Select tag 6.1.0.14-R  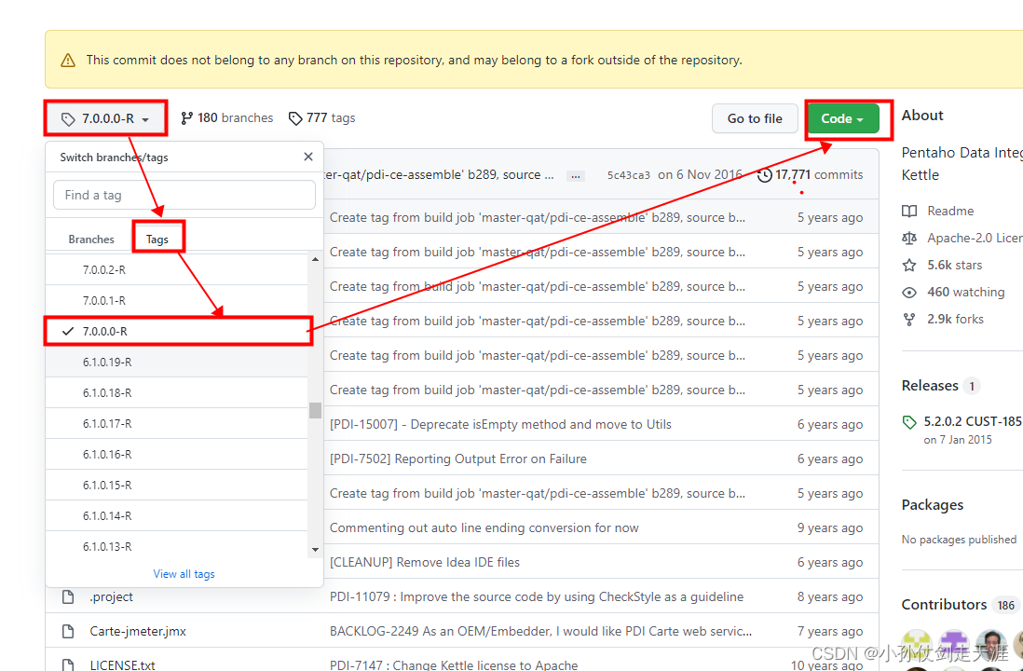(x=176, y=515)
